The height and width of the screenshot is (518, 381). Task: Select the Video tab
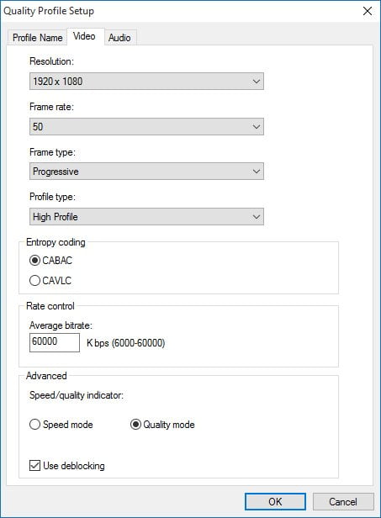point(84,36)
